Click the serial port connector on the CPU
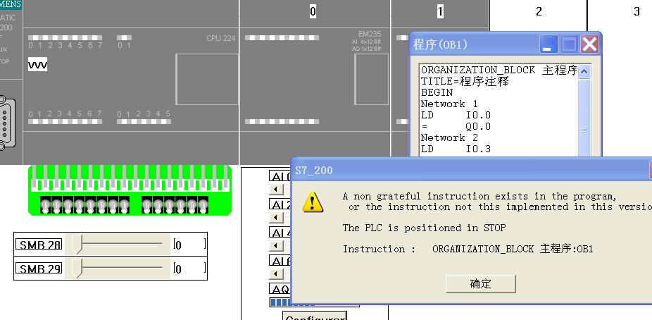This screenshot has width=652, height=320. tap(7, 123)
